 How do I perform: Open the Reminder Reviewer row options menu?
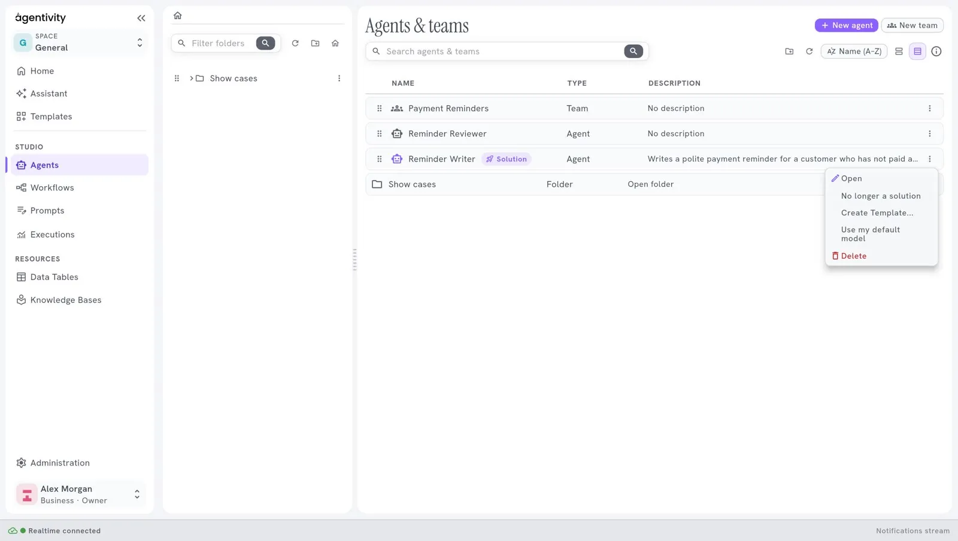pos(930,134)
